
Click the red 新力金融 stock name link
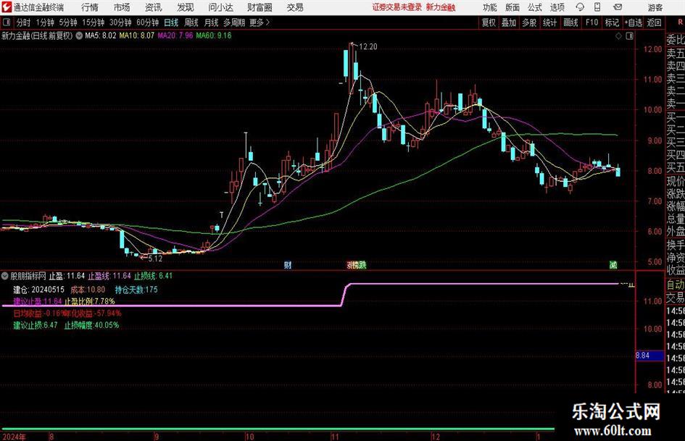pyautogui.click(x=441, y=7)
